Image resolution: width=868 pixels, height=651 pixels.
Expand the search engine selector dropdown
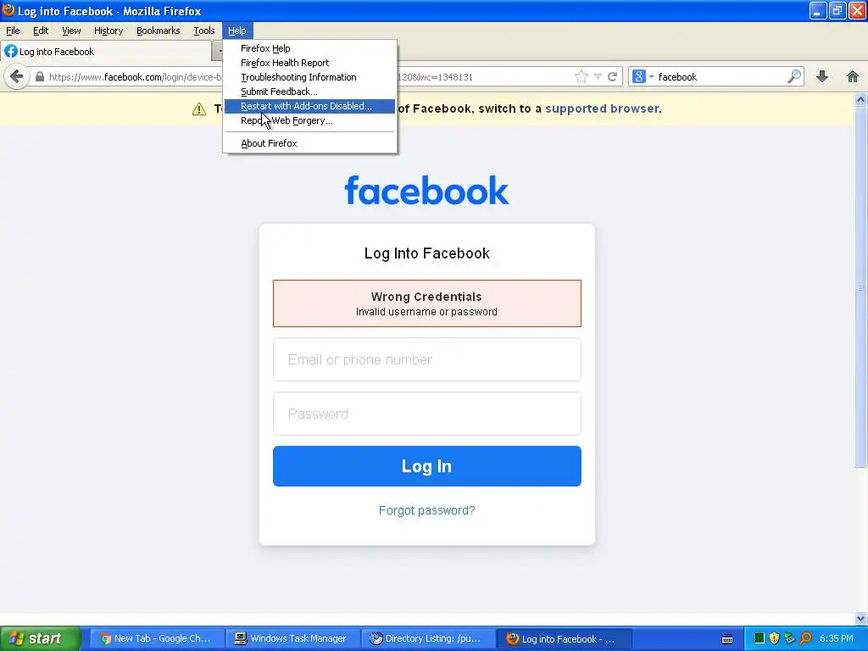(652, 76)
